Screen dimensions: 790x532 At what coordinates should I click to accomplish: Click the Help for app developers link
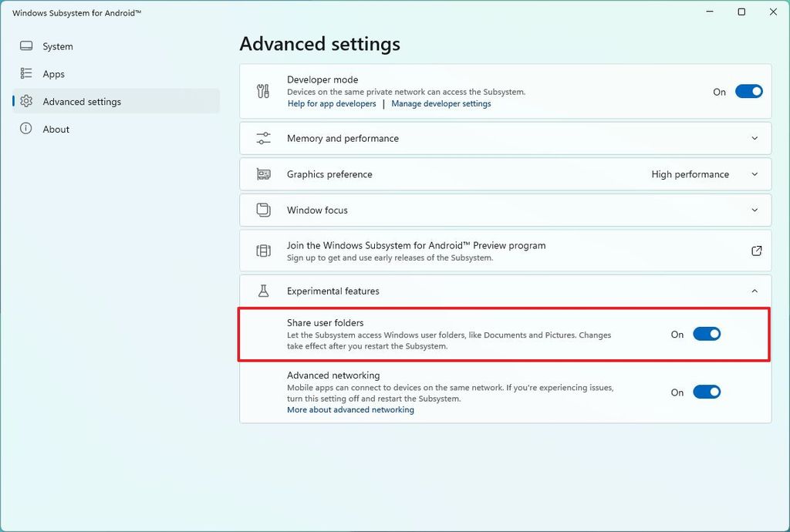[x=331, y=103]
